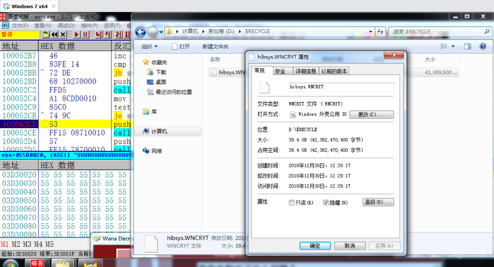
Task: Click the Trace Into debugger icon
Action: (118, 35)
